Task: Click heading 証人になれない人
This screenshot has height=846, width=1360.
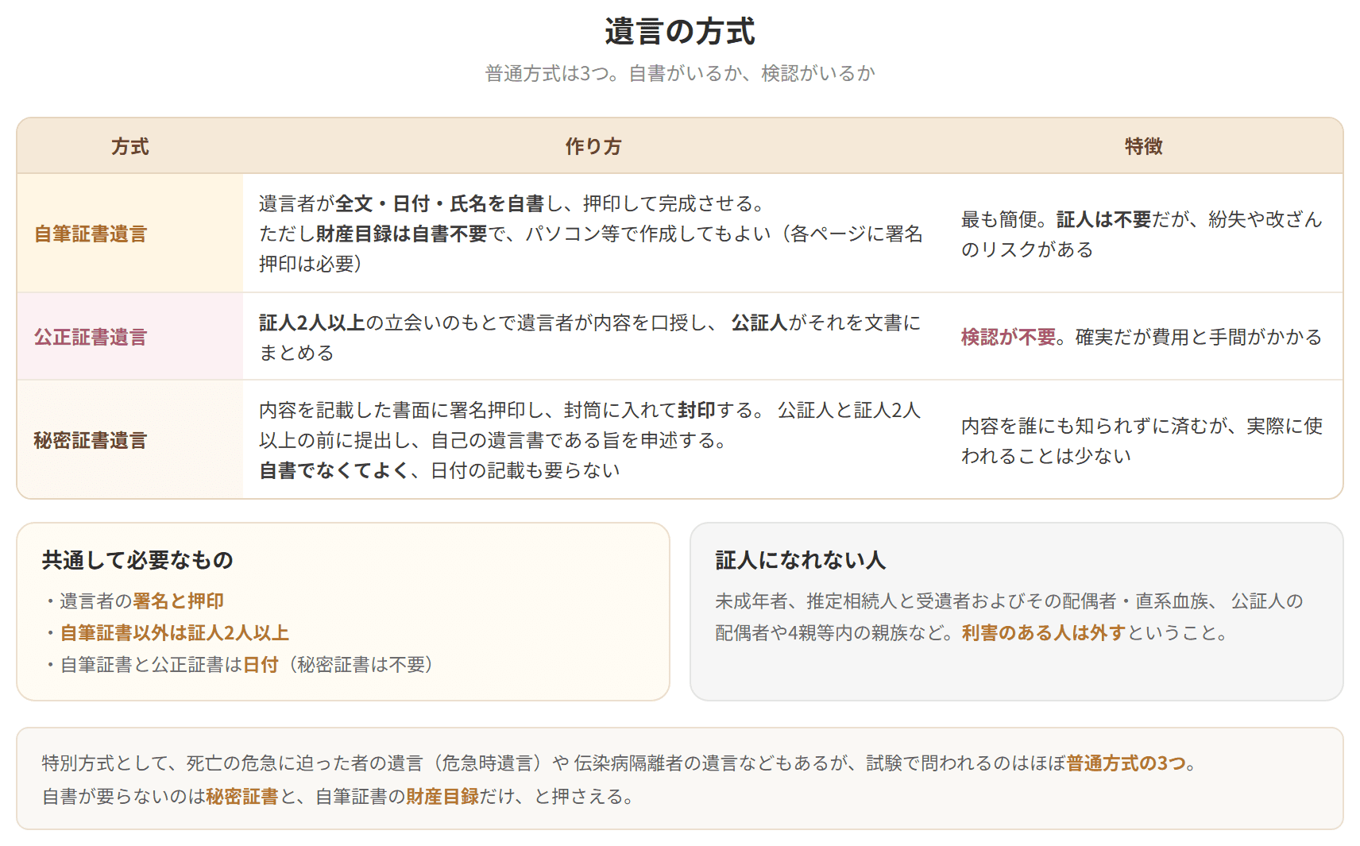Action: [800, 561]
